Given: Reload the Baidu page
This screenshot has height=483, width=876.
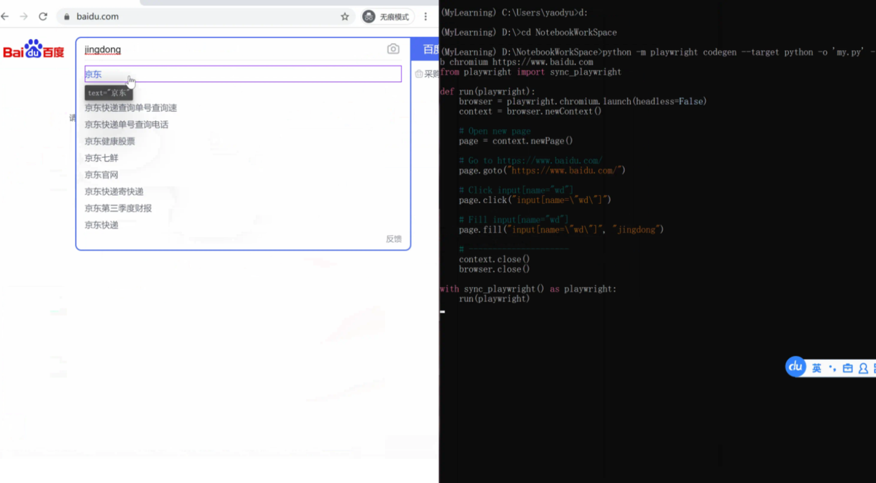Looking at the screenshot, I should 43,16.
